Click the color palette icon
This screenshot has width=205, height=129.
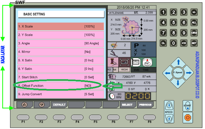click(x=114, y=45)
